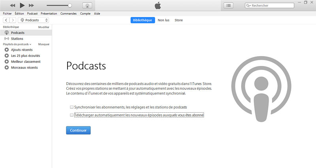Open the Compte menu
This screenshot has height=168, width=316.
[x=85, y=13]
